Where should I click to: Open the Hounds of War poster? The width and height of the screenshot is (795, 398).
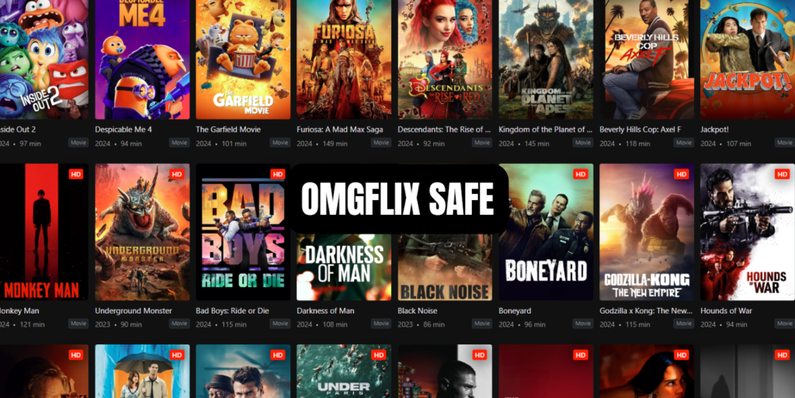(x=748, y=232)
